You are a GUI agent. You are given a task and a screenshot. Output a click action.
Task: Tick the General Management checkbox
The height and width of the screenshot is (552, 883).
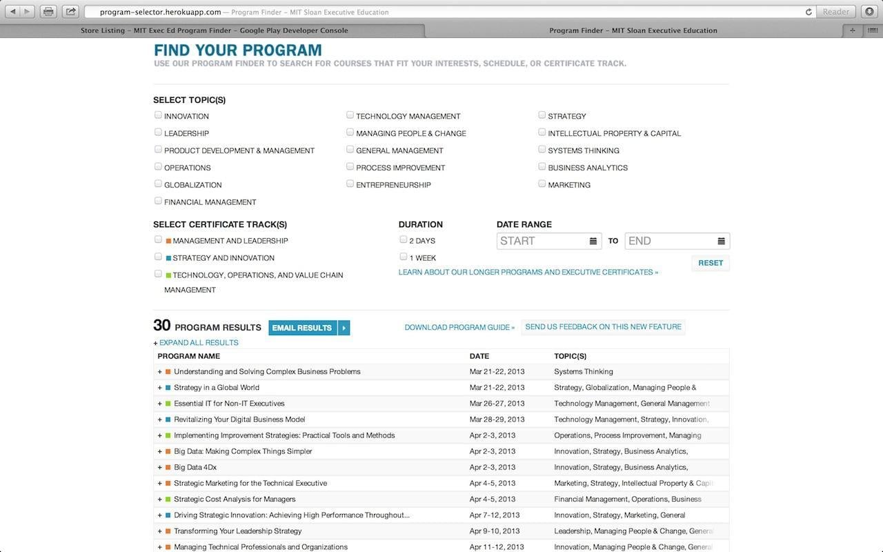pyautogui.click(x=350, y=150)
